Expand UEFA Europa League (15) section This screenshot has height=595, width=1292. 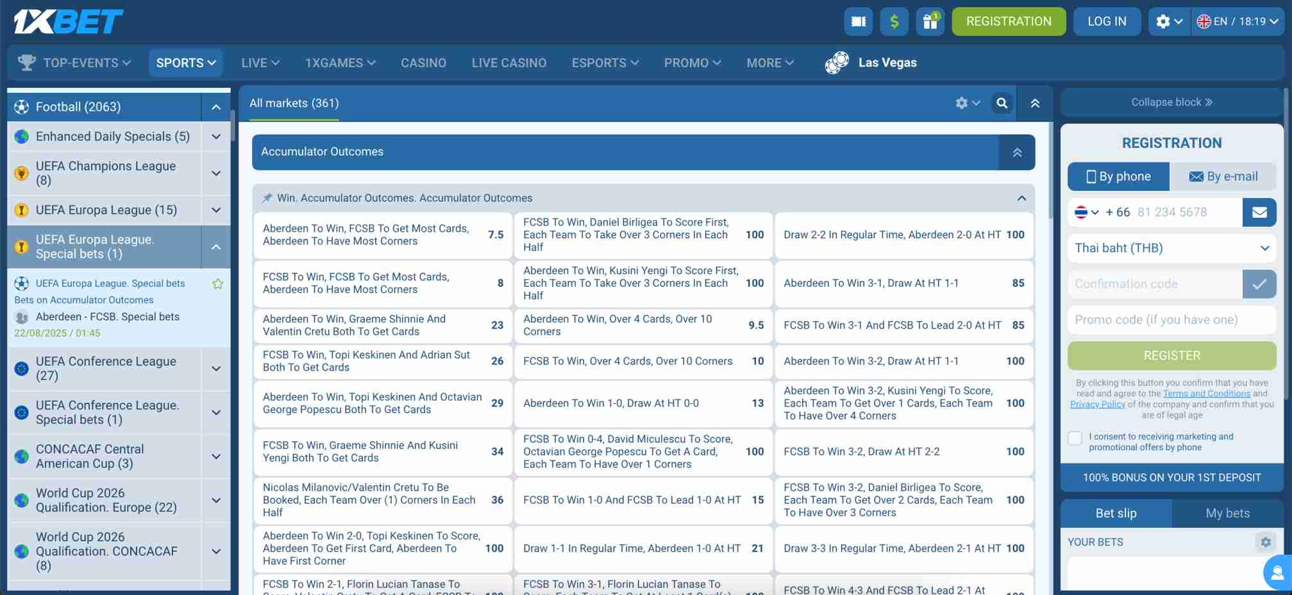click(x=216, y=210)
